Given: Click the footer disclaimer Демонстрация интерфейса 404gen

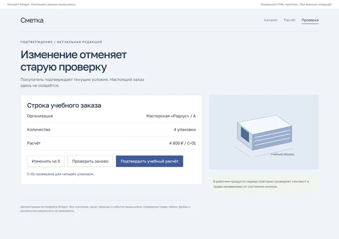Looking at the screenshot, I should 105,209.
